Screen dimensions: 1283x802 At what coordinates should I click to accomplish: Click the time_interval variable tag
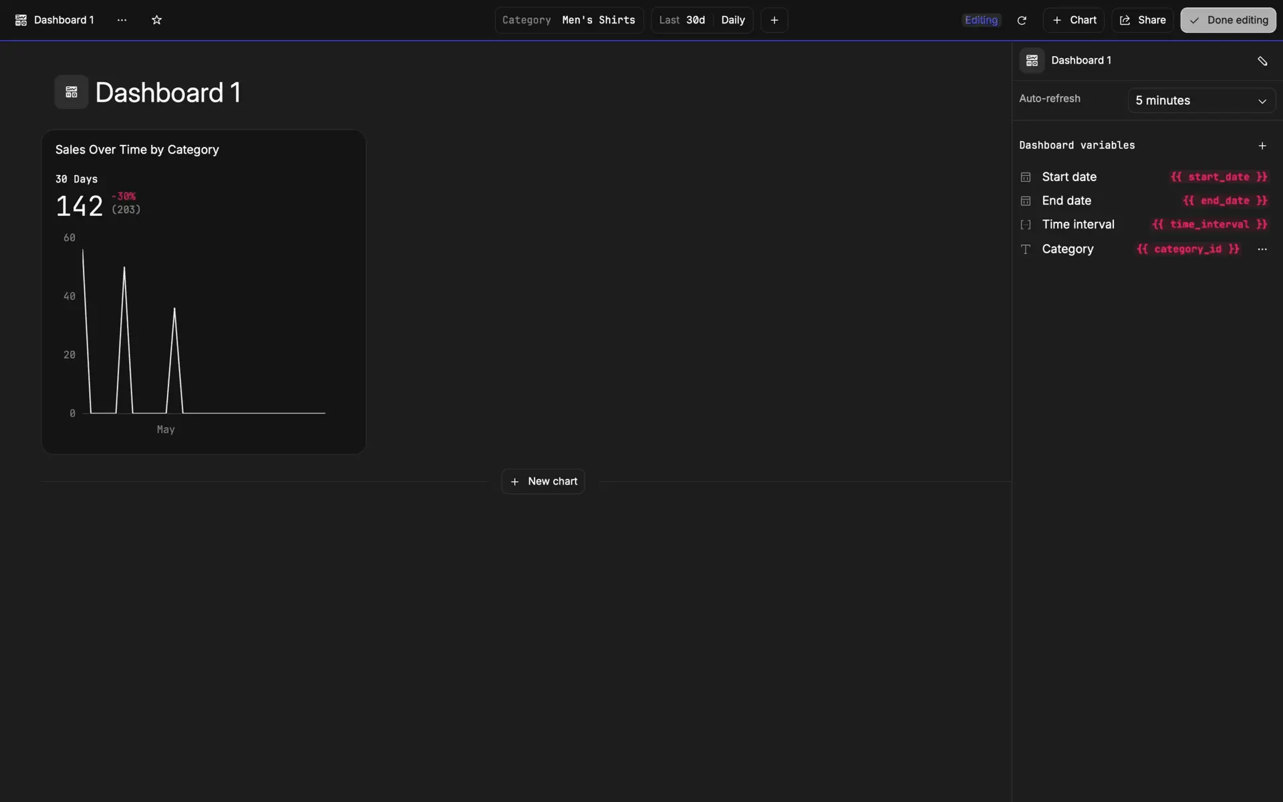[1209, 225]
